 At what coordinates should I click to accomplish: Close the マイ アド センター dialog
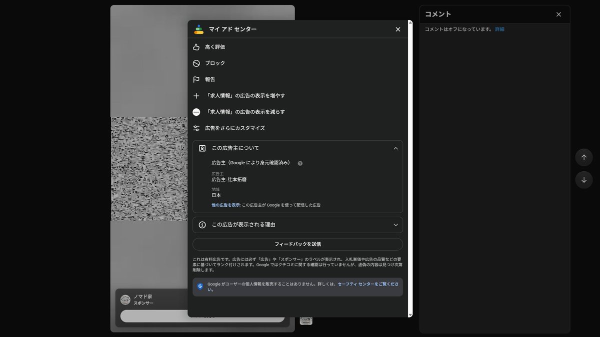398,29
